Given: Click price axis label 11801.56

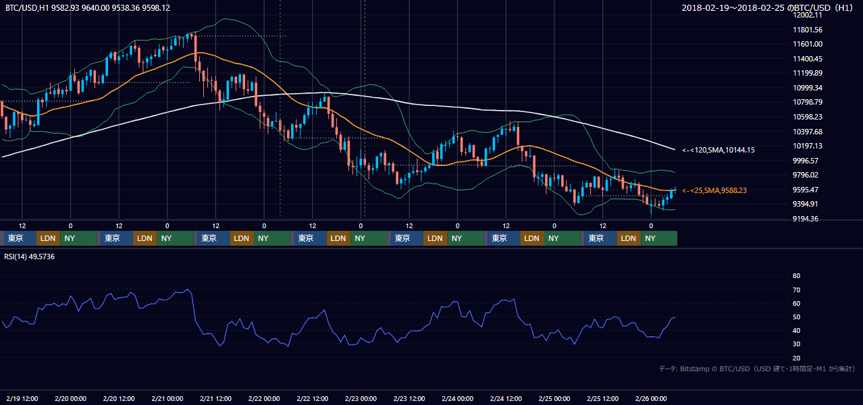Looking at the screenshot, I should point(808,30).
